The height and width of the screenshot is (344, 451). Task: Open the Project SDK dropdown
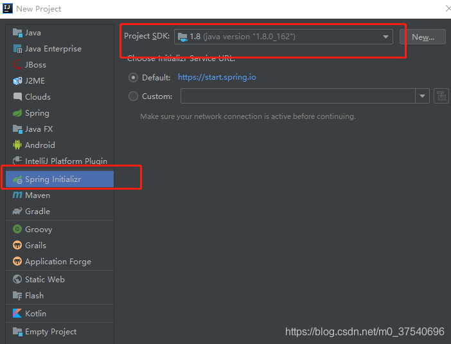tap(283, 37)
